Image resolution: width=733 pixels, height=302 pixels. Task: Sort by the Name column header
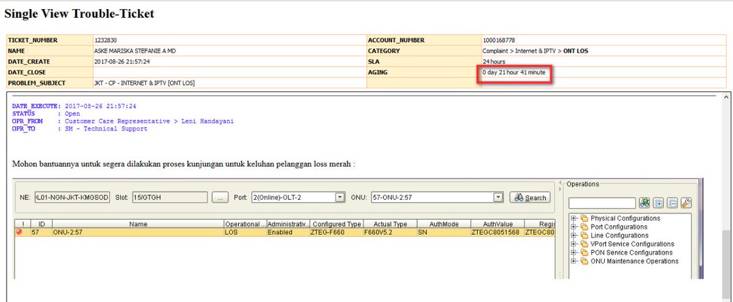[138, 224]
